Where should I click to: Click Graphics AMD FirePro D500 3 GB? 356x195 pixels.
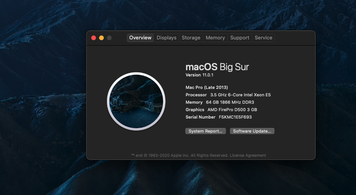tap(221, 110)
